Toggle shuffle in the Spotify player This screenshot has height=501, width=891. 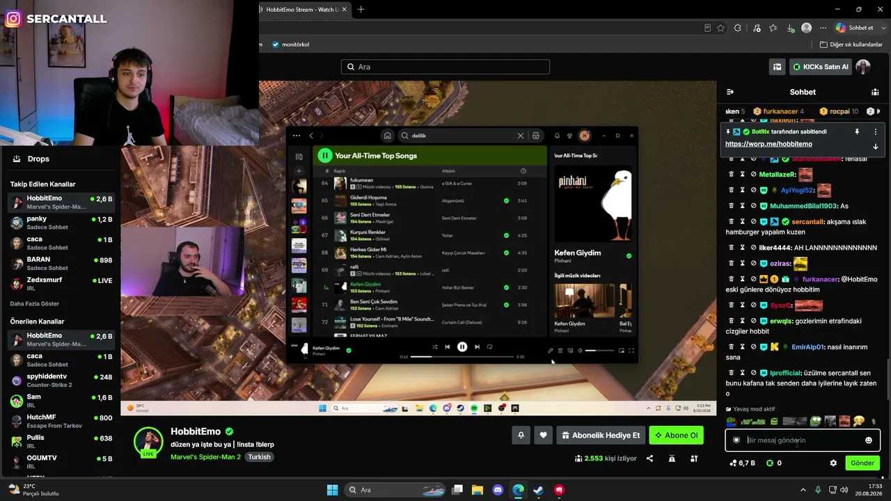[x=434, y=347]
